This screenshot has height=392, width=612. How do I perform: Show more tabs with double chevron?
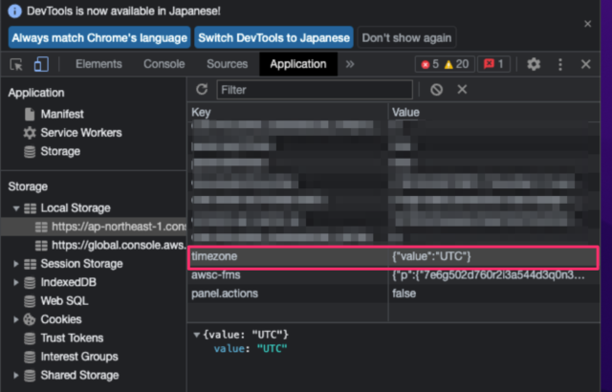point(350,64)
